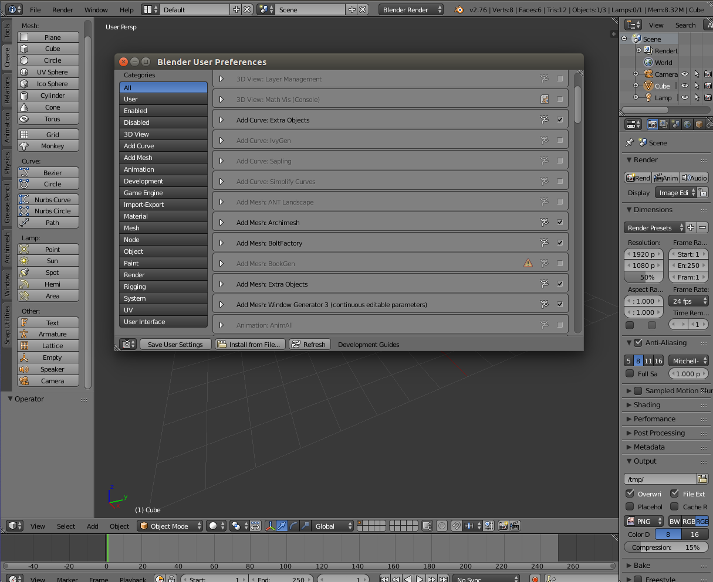
Task: Enable the Add Curve: IvyGen addon
Action: click(x=560, y=141)
